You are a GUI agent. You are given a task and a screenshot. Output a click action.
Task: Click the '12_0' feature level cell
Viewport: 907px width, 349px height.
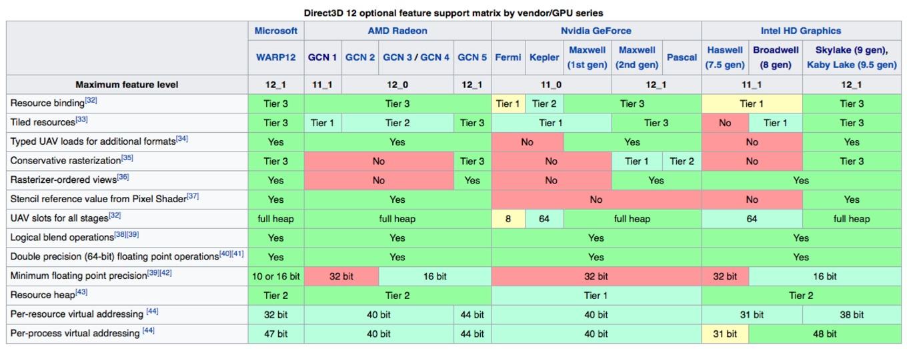click(397, 85)
